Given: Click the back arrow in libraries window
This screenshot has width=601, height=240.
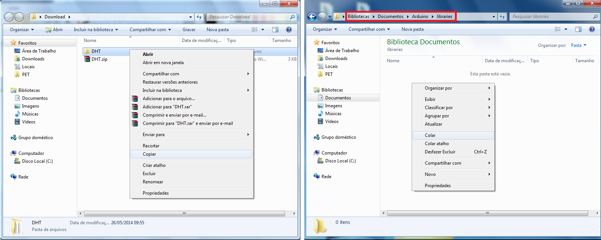Looking at the screenshot, I should click(x=312, y=16).
